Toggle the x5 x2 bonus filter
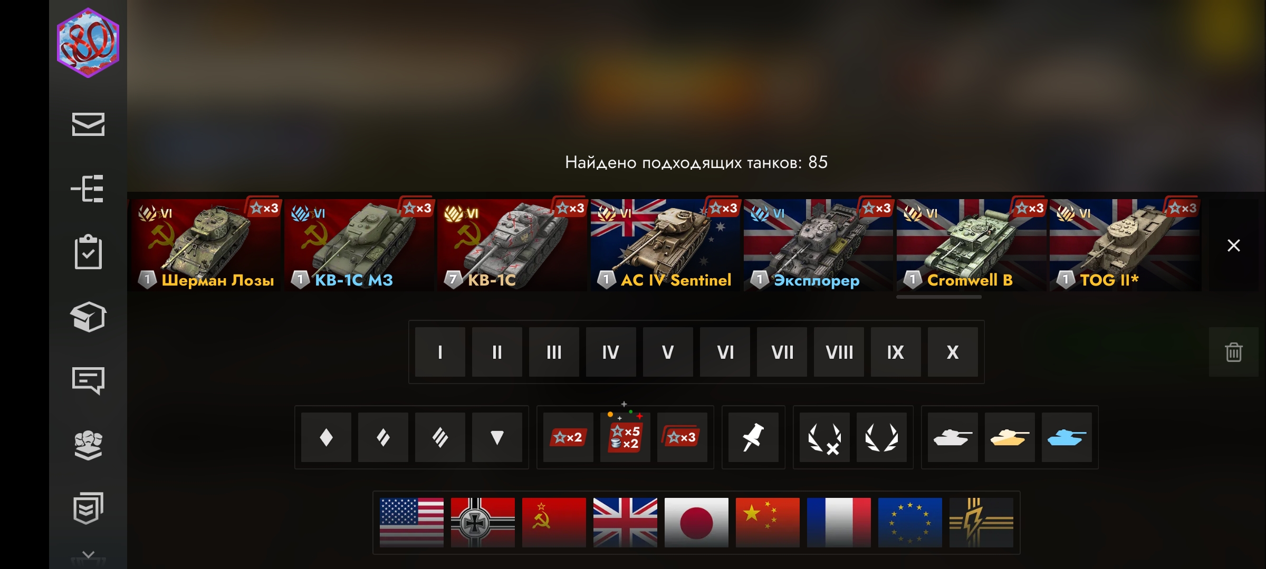 pyautogui.click(x=625, y=437)
